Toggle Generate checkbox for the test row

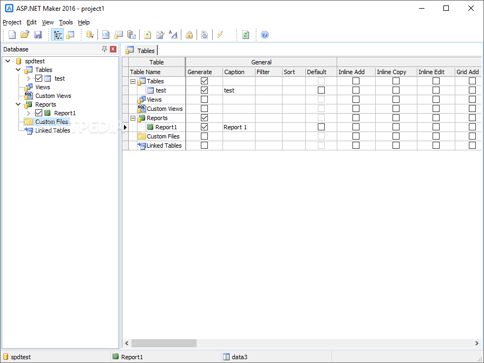(x=204, y=90)
